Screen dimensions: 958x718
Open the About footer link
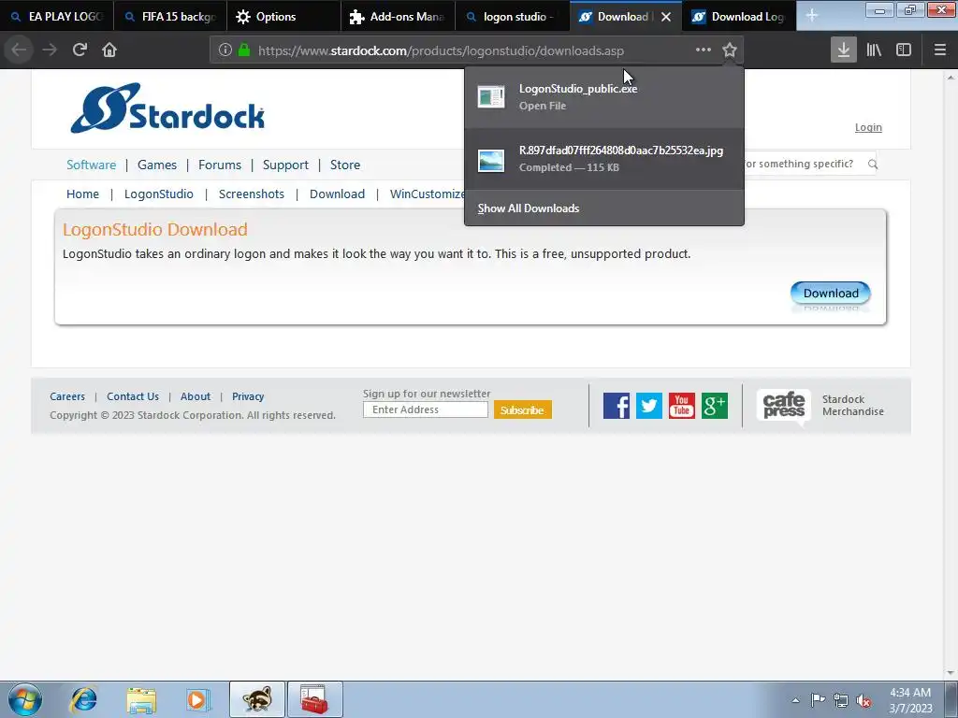(x=196, y=396)
